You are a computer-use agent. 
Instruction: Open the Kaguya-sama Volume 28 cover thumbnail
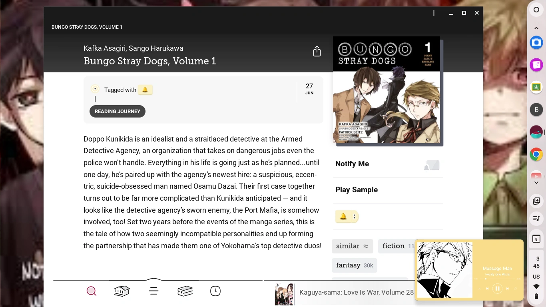tap(284, 295)
